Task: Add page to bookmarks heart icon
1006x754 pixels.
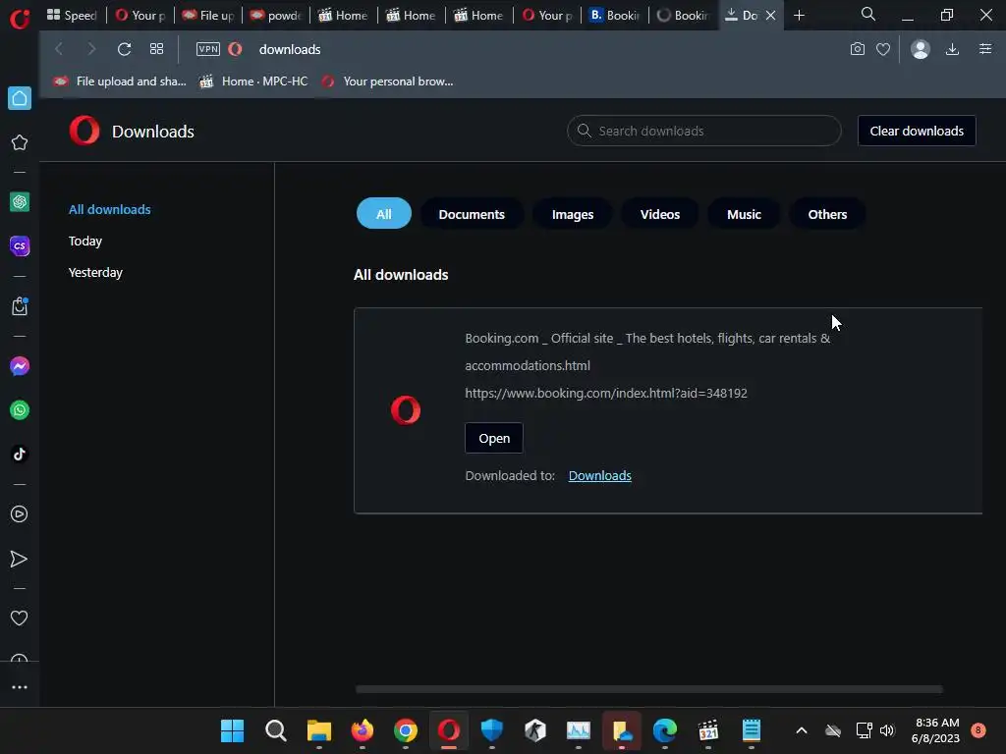Action: click(883, 49)
